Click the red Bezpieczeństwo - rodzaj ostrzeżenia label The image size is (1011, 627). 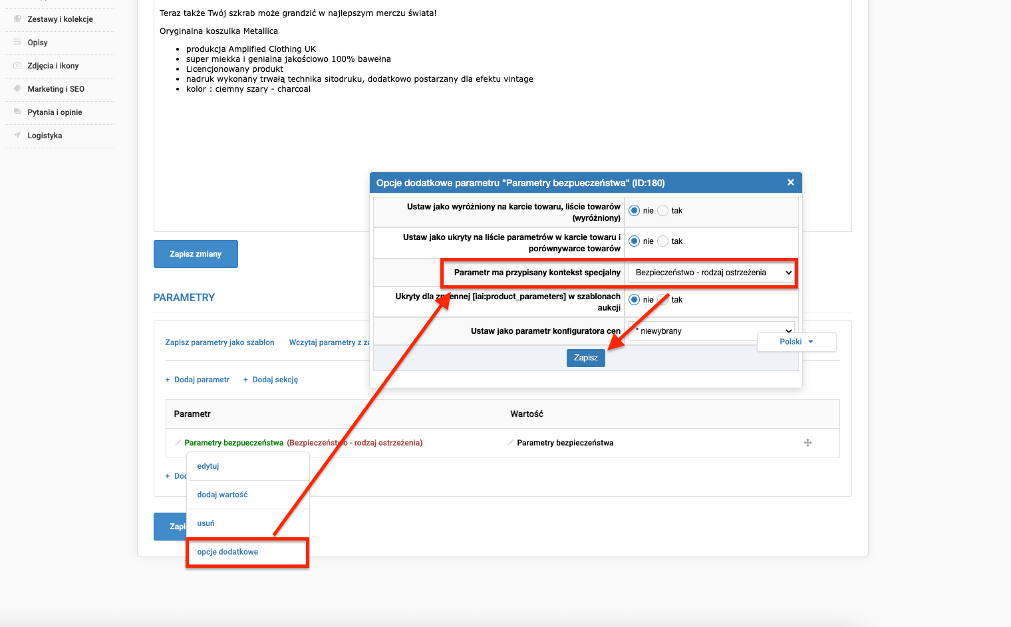coord(355,443)
